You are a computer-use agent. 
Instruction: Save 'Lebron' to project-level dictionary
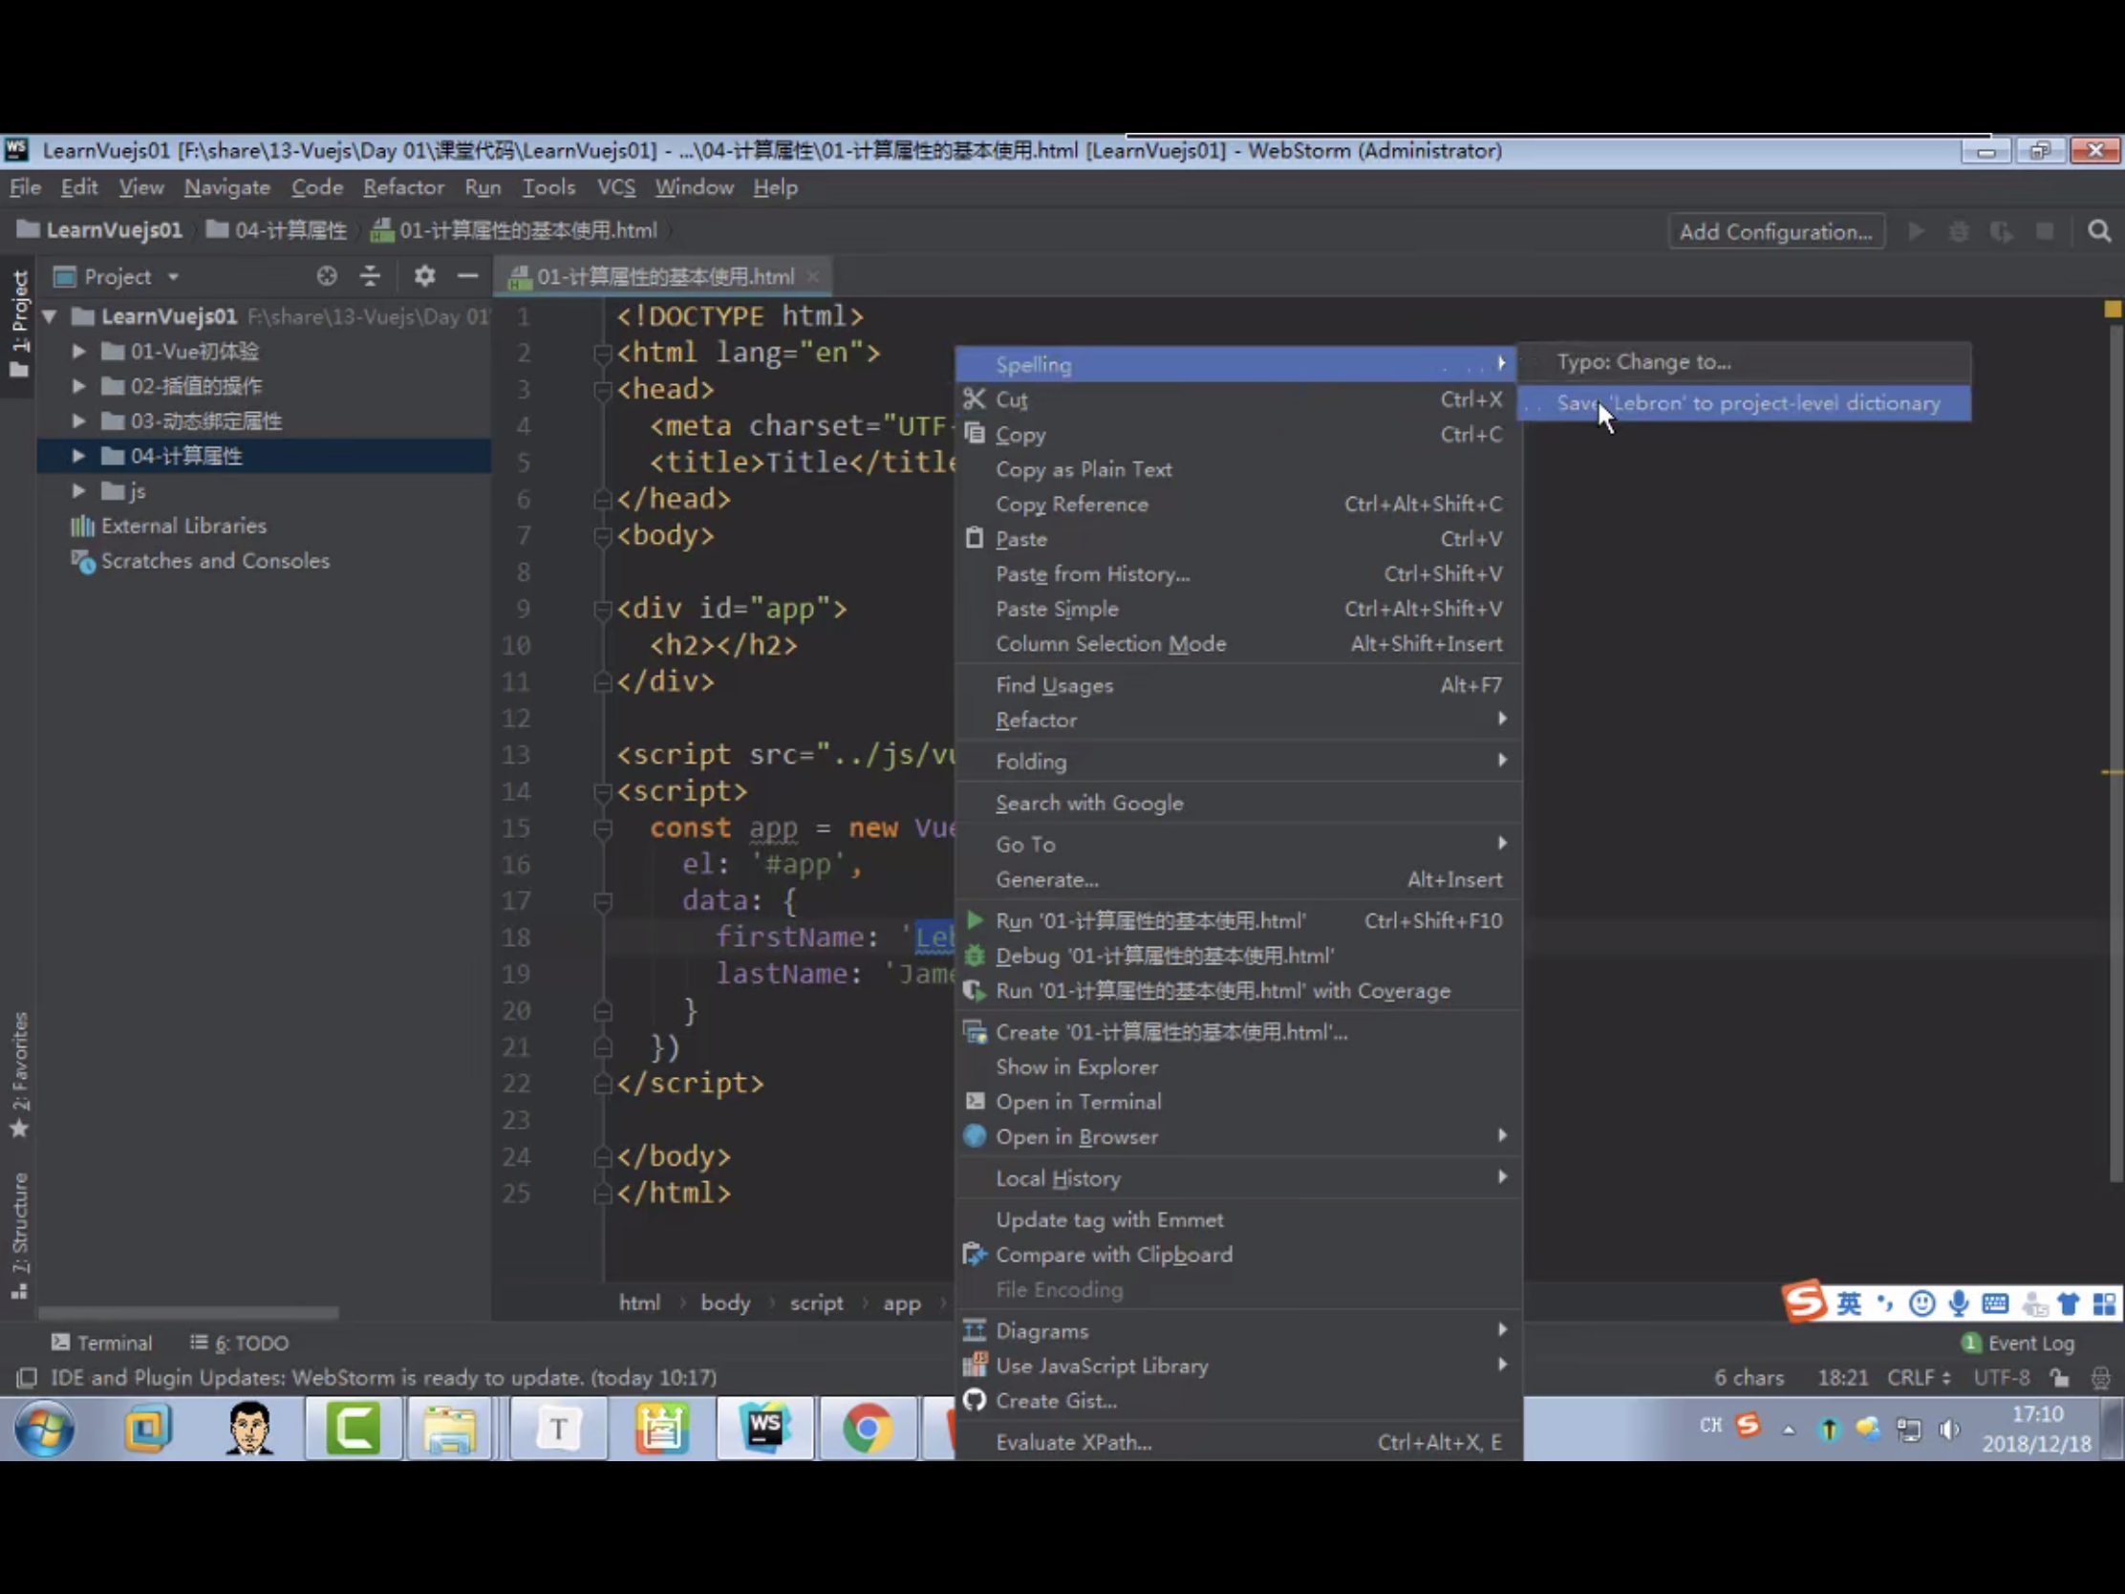pos(1747,403)
